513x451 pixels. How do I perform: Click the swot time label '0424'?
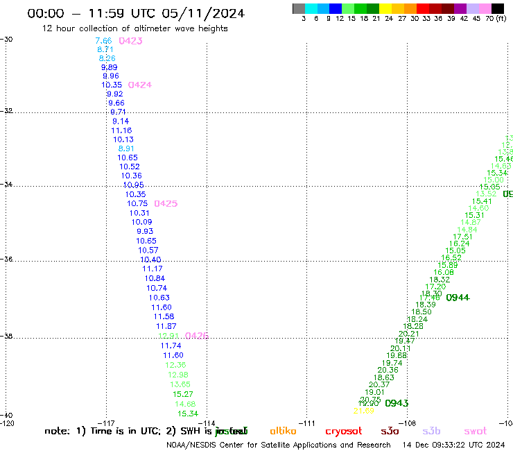[140, 85]
